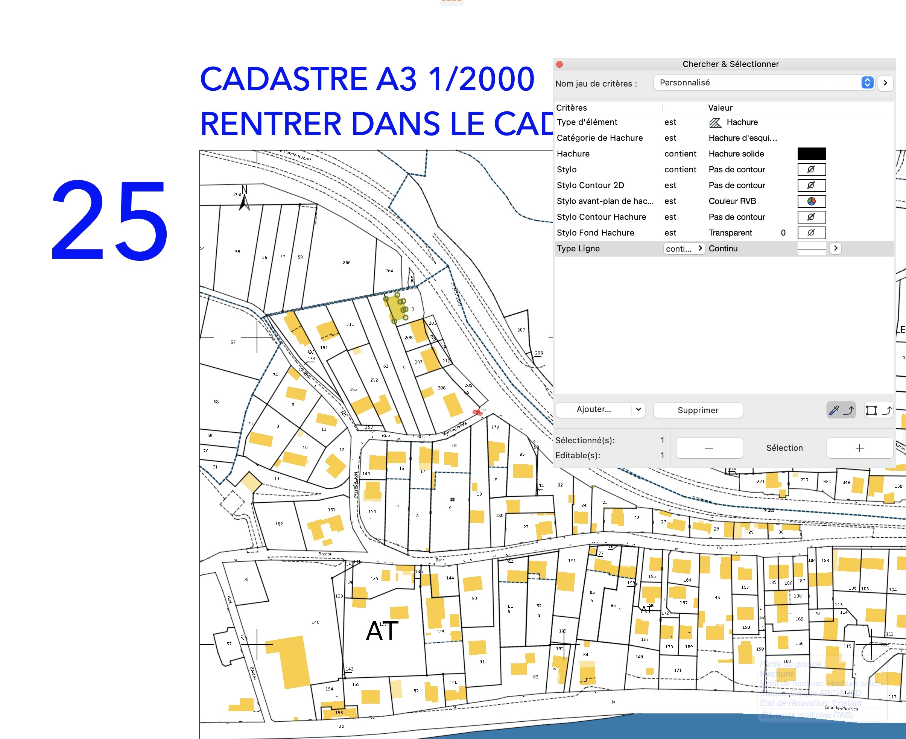Image resolution: width=906 pixels, height=739 pixels.
Task: Click the minus Sélection button
Action: click(709, 448)
